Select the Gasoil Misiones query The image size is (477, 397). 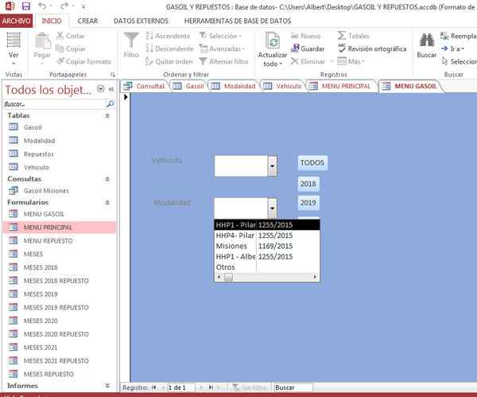pyautogui.click(x=60, y=191)
